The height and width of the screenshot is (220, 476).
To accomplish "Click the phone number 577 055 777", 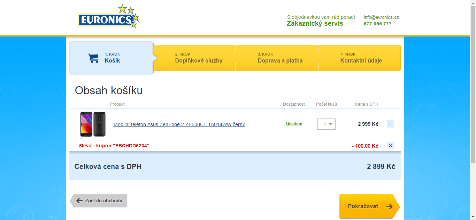I will click(377, 24).
